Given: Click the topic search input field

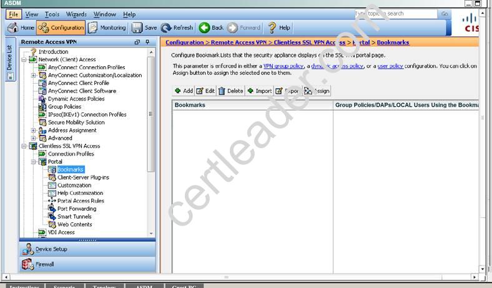Looking at the screenshot, I should (x=396, y=14).
